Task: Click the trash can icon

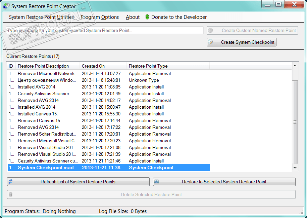Action: point(11,194)
